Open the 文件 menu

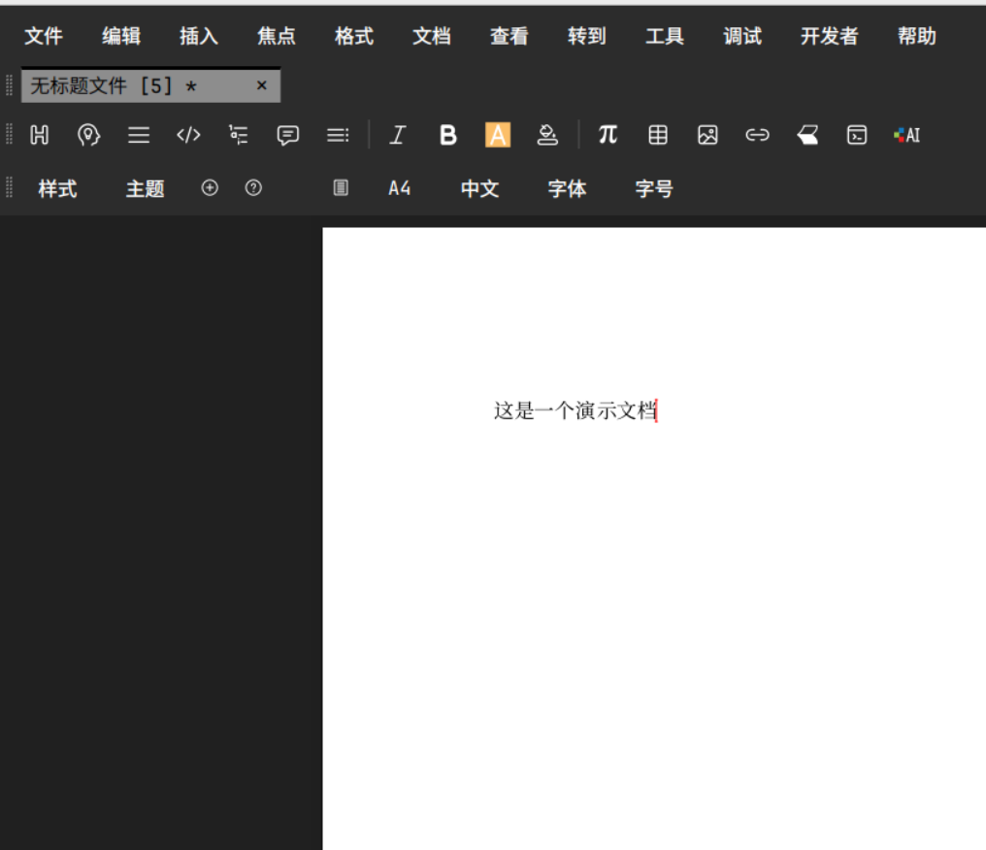pos(44,37)
